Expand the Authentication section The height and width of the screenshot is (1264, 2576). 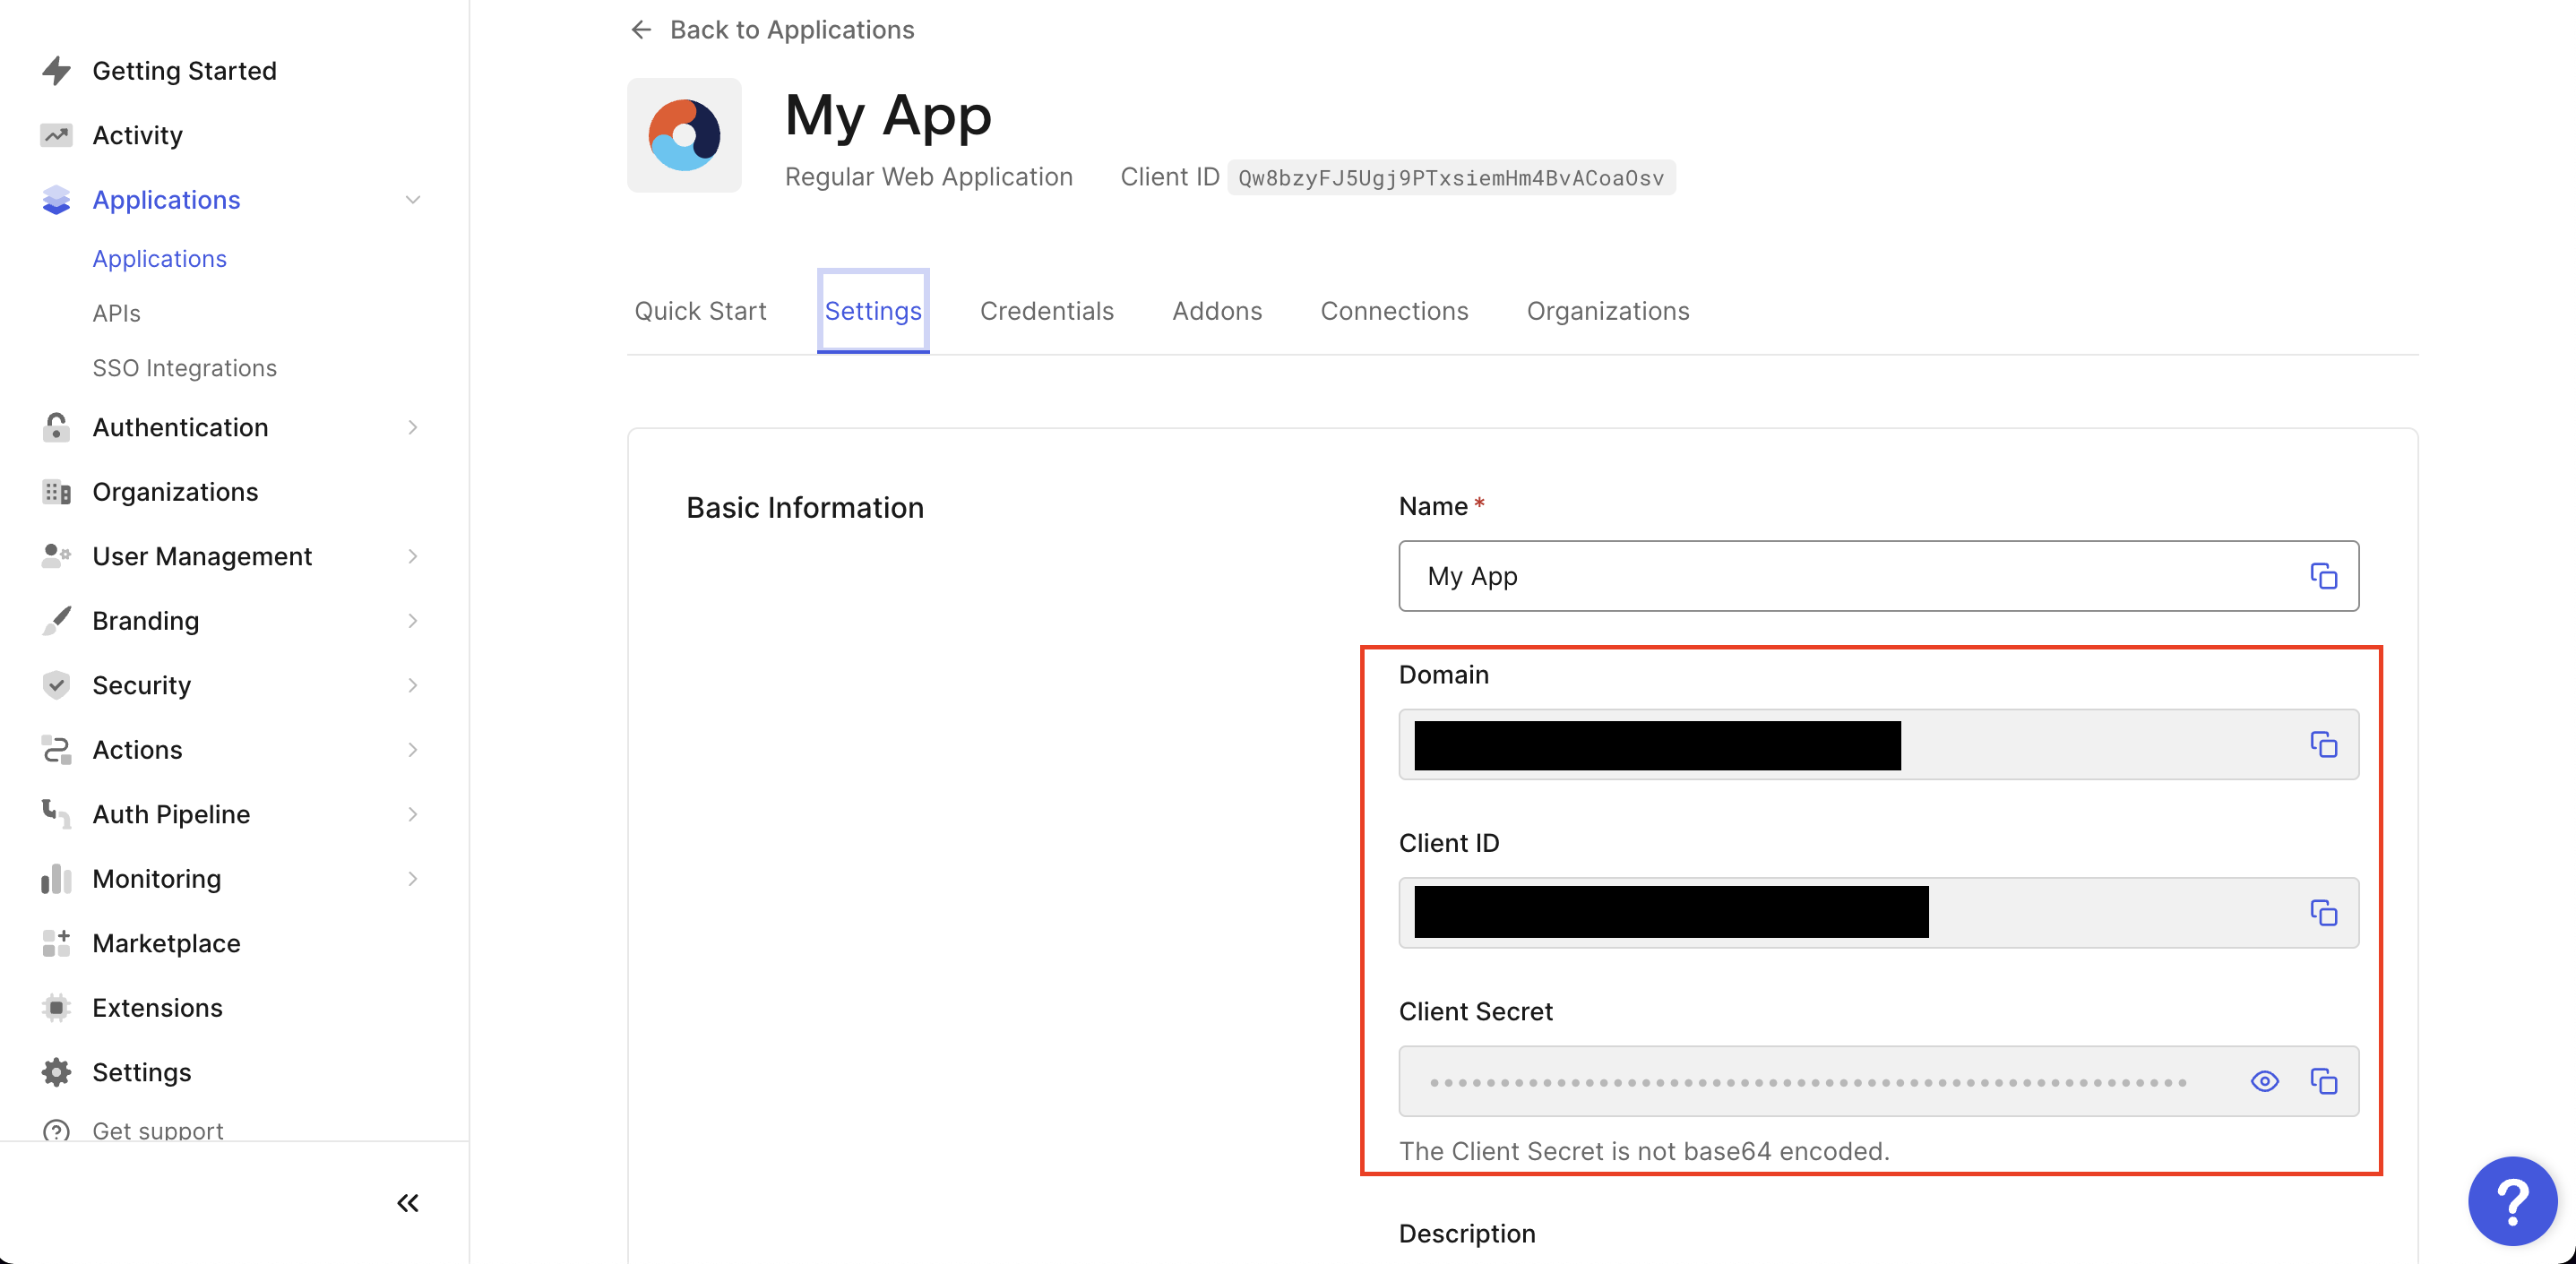point(413,427)
